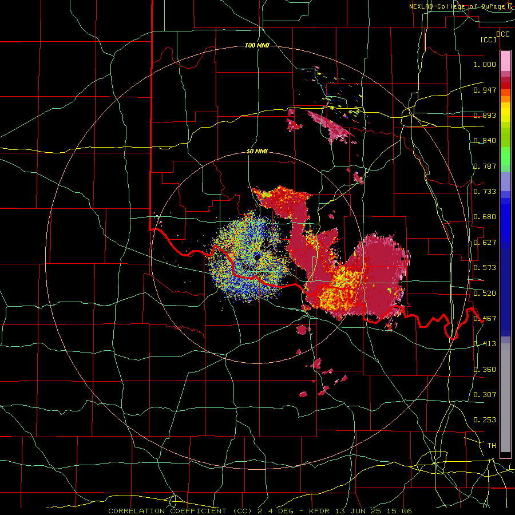
Task: Select the "0.253" color scale value
Action: (485, 420)
